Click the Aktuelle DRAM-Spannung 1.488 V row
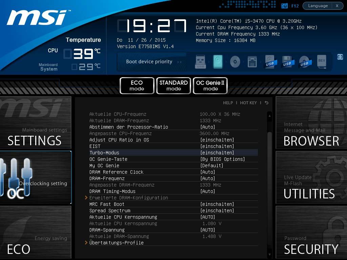The height and width of the screenshot is (260, 347). pyautogui.click(x=173, y=236)
